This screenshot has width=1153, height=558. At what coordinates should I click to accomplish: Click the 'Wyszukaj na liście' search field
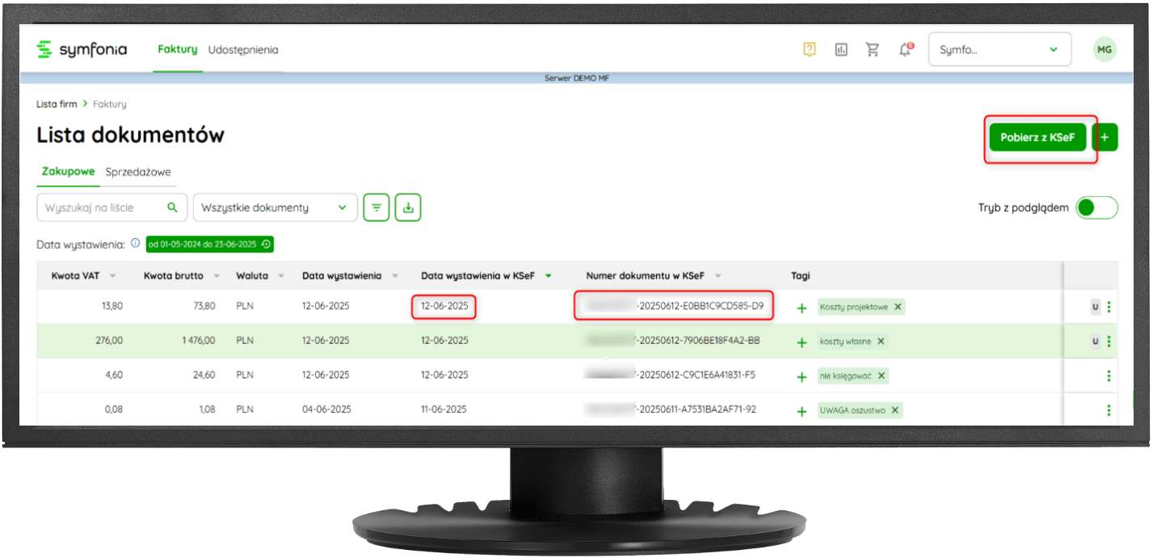pyautogui.click(x=103, y=208)
